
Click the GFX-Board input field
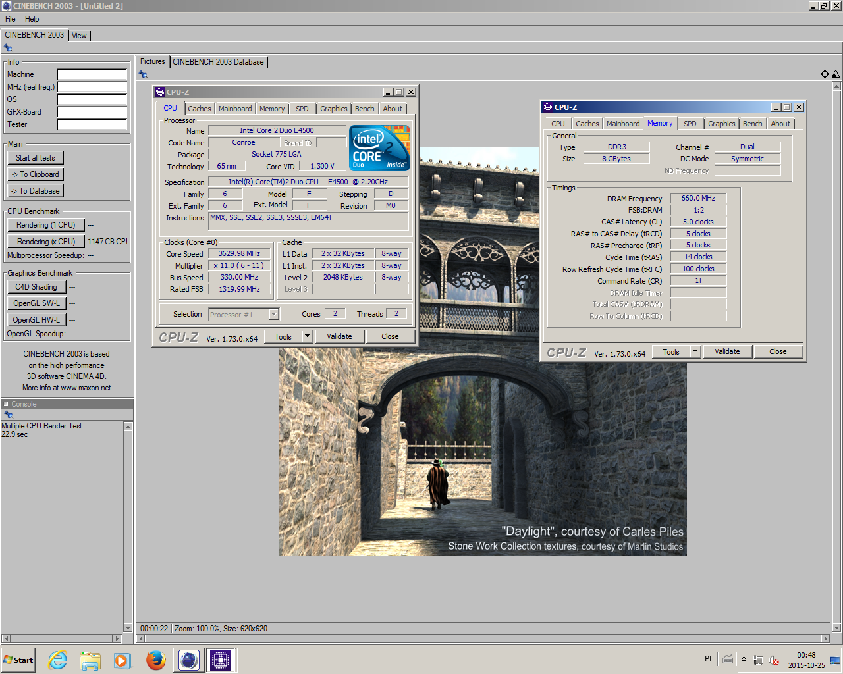(x=92, y=112)
